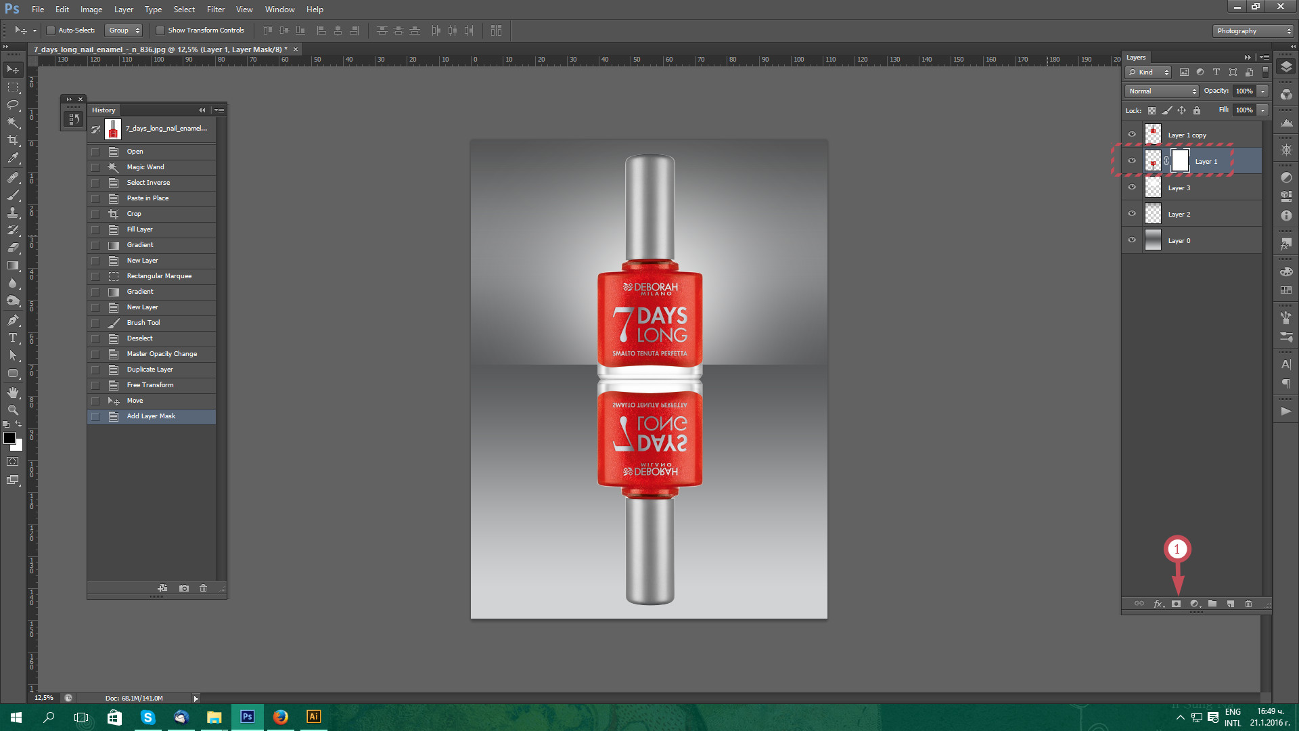Select Duplicate Layer history state
The image size is (1299, 731).
152,370
